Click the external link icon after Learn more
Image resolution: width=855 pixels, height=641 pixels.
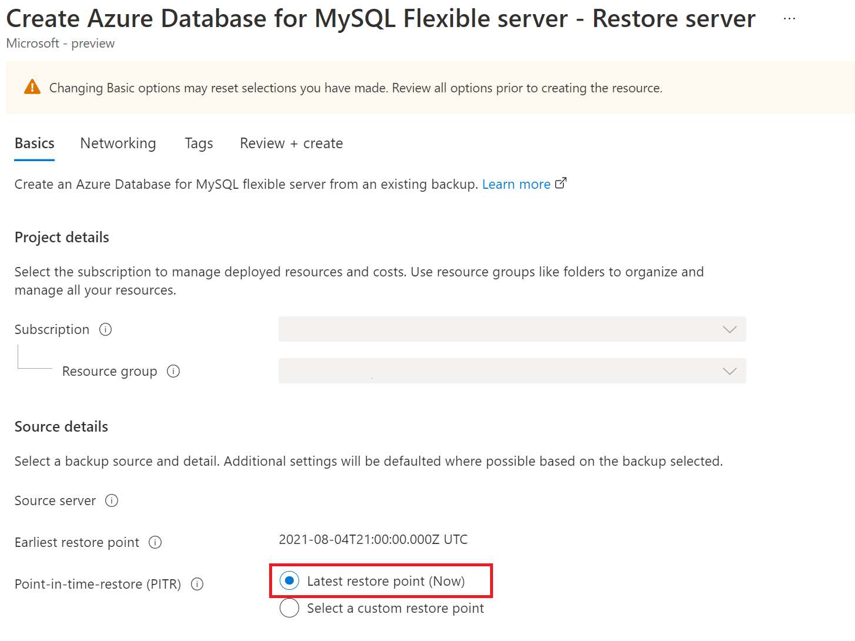tap(561, 183)
